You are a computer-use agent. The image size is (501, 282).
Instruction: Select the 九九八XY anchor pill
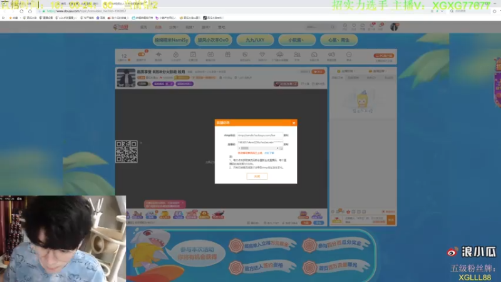(255, 40)
